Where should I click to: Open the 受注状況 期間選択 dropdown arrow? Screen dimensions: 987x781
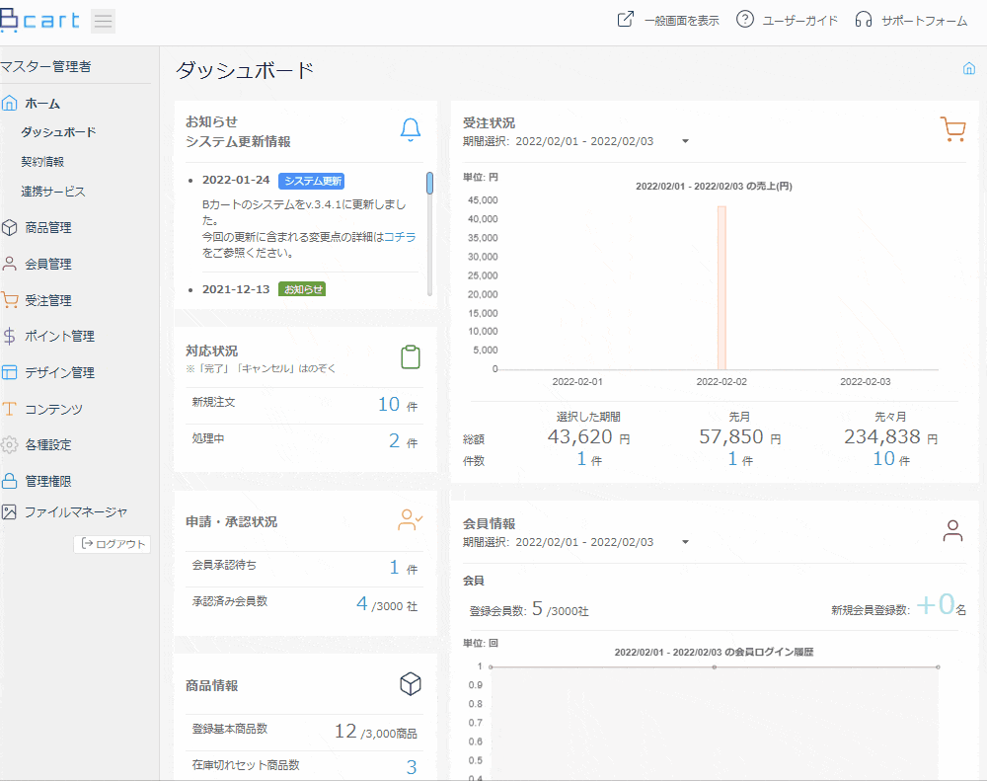point(686,141)
